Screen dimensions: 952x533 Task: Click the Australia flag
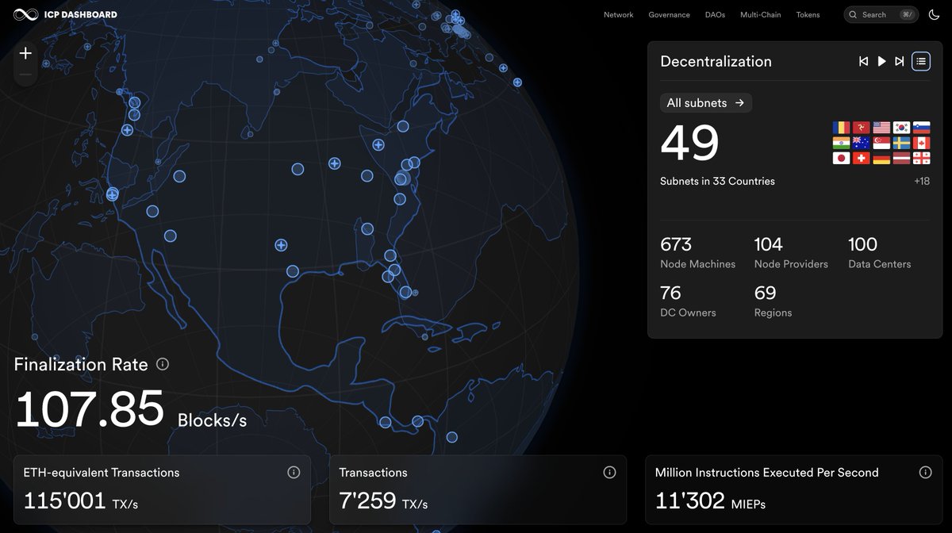861,143
